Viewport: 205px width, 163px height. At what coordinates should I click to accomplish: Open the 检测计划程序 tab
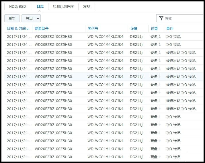(63, 7)
